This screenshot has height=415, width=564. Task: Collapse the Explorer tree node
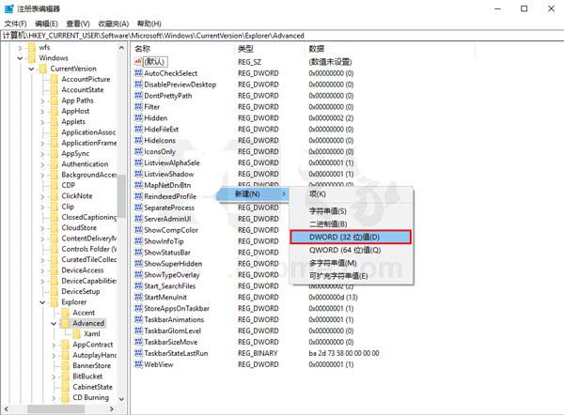tap(42, 302)
